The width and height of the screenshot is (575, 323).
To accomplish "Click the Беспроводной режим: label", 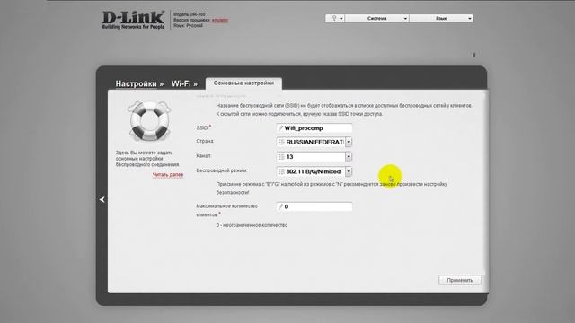I will (222, 170).
